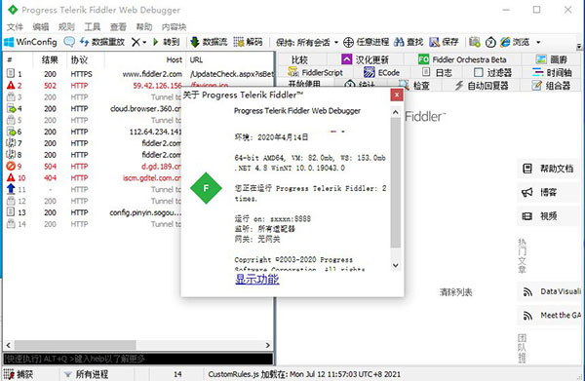This screenshot has height=381, width=585.
Task: Switch to the Fiddler Orchestra Beta tab
Action: (462, 59)
